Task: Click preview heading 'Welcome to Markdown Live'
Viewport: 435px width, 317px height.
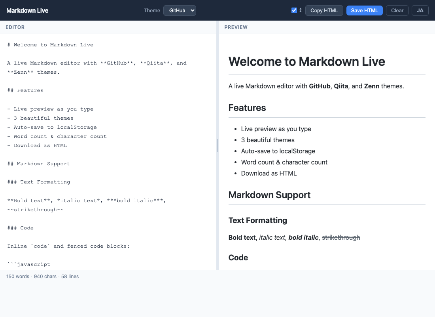Action: pyautogui.click(x=306, y=61)
